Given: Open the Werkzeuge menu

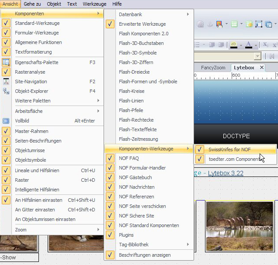Looking at the screenshot, I should [x=94, y=4].
